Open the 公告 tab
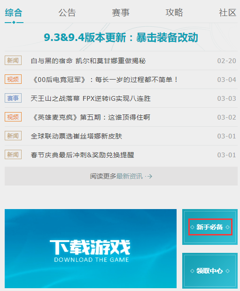This screenshot has width=240, height=291. (67, 13)
